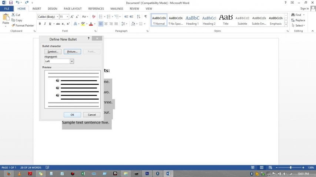Toggle Strikethrough formatting
Viewport: 316px width, 177px height.
58,24
